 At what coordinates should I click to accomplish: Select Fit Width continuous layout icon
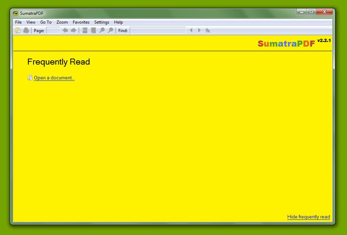click(85, 30)
